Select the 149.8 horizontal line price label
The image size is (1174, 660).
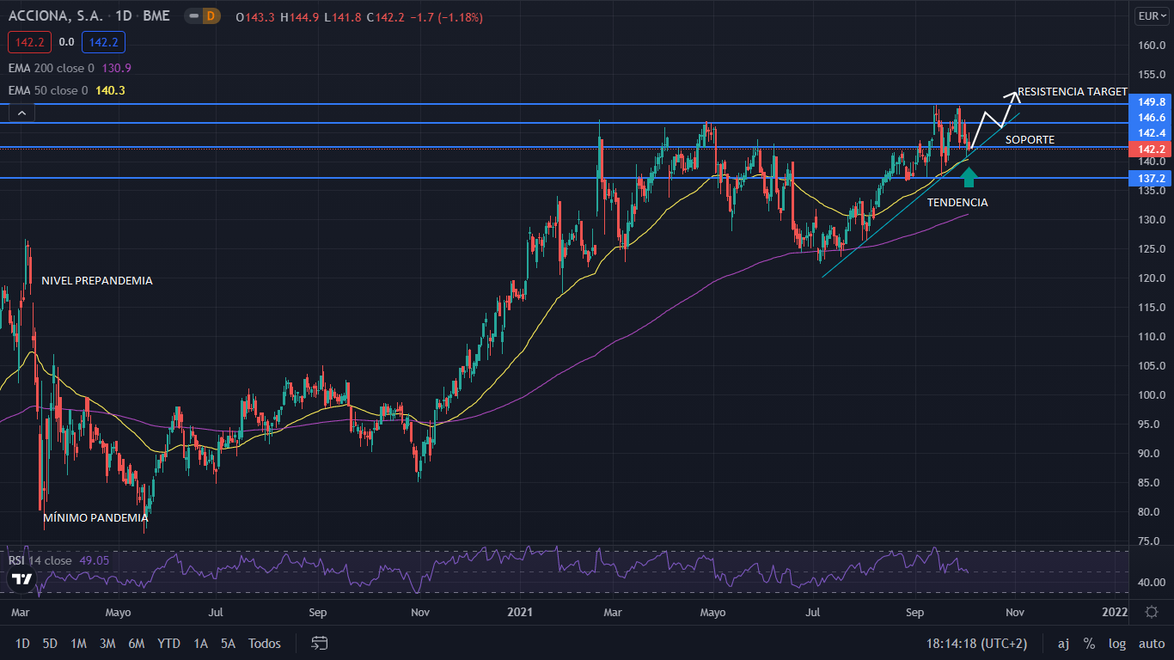pyautogui.click(x=1151, y=101)
